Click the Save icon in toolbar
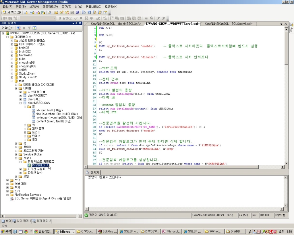Image resolution: width=294 pixels, height=235 pixels. tap(72, 13)
